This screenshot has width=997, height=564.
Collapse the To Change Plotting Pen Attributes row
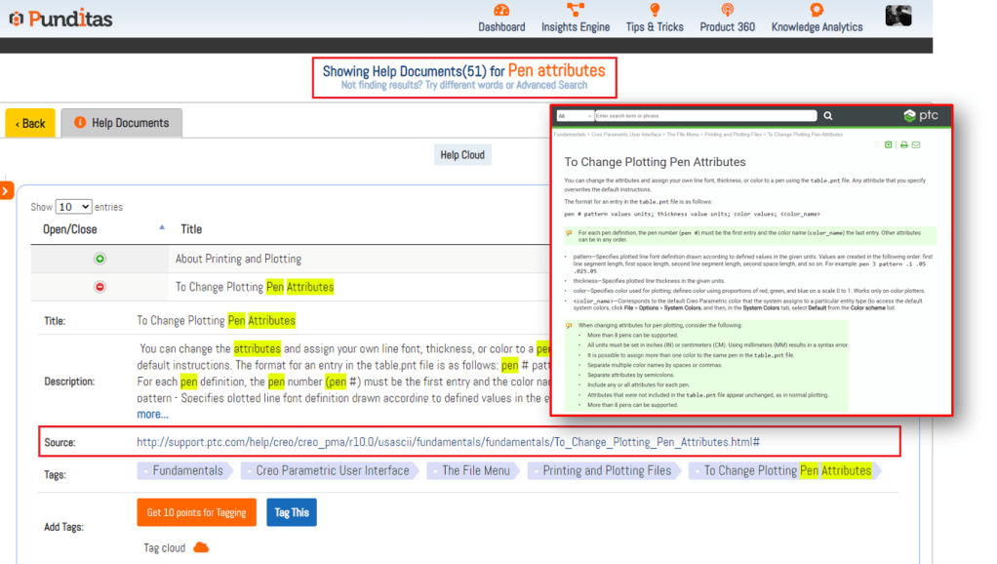[100, 287]
